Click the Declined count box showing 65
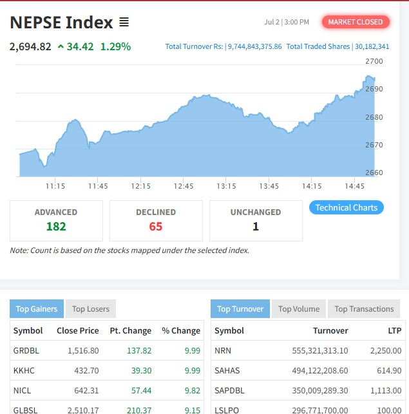This screenshot has height=414, width=409. [156, 220]
